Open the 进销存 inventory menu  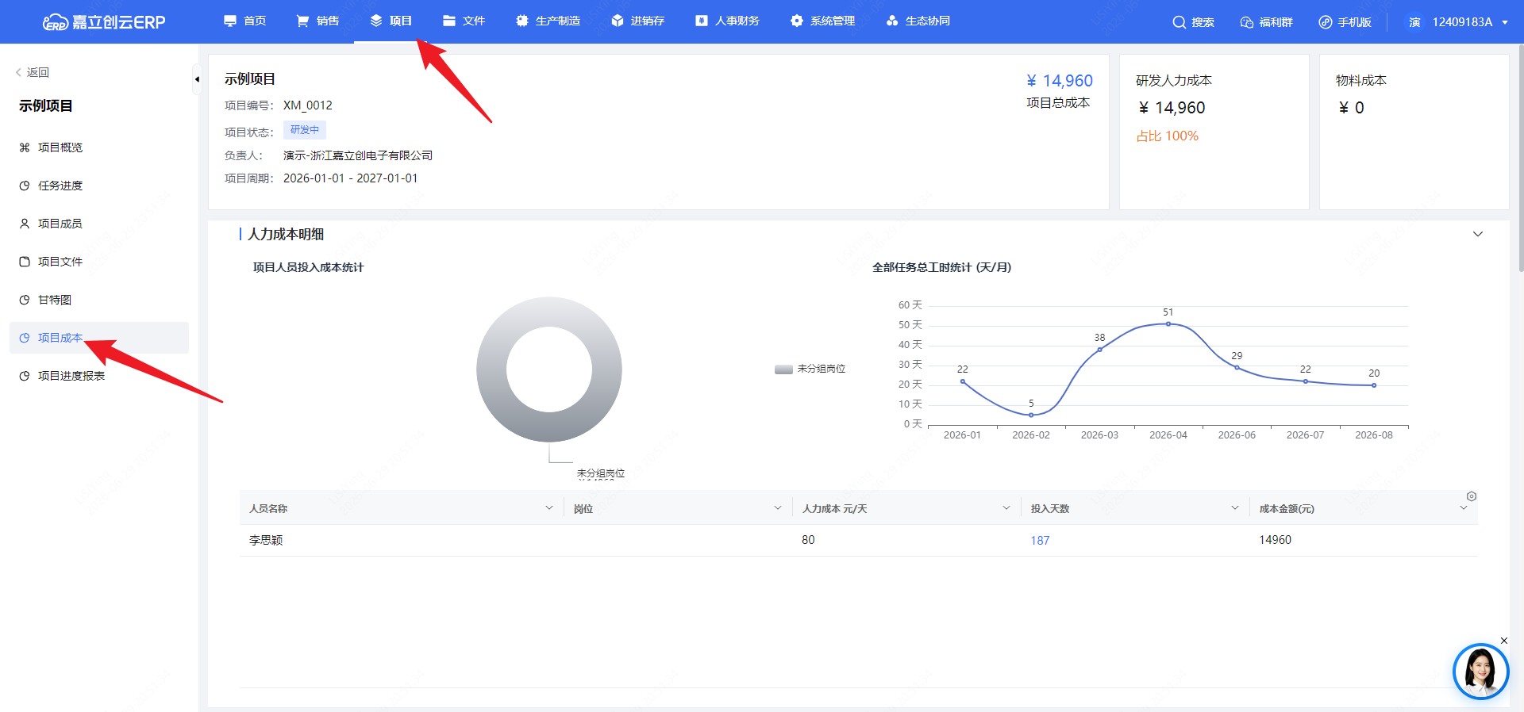click(638, 21)
